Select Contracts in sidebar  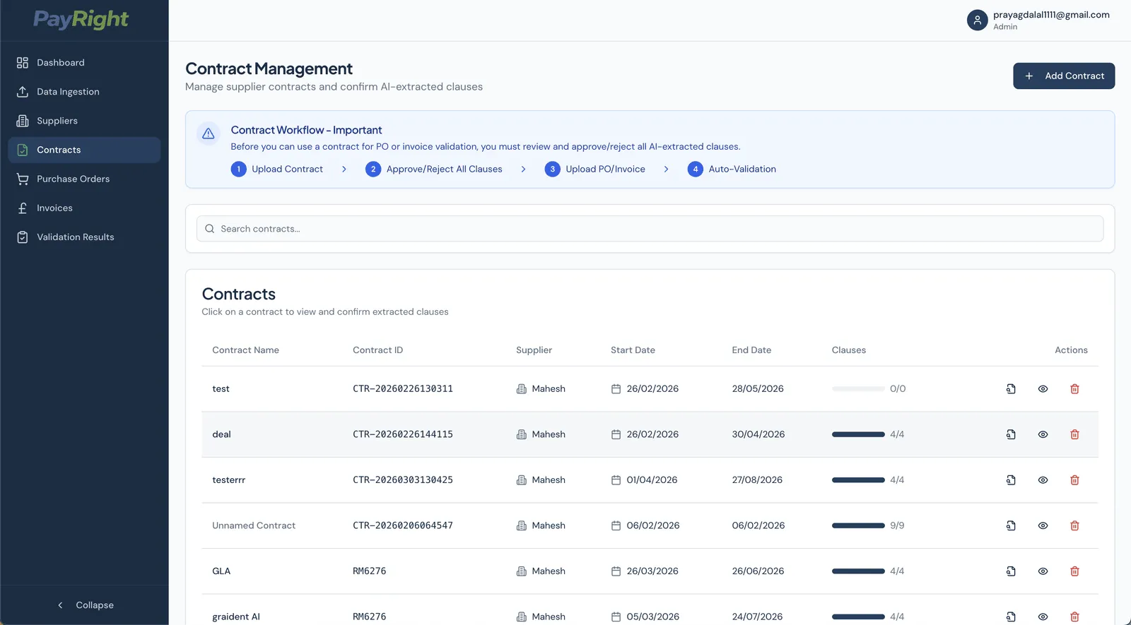coord(84,150)
